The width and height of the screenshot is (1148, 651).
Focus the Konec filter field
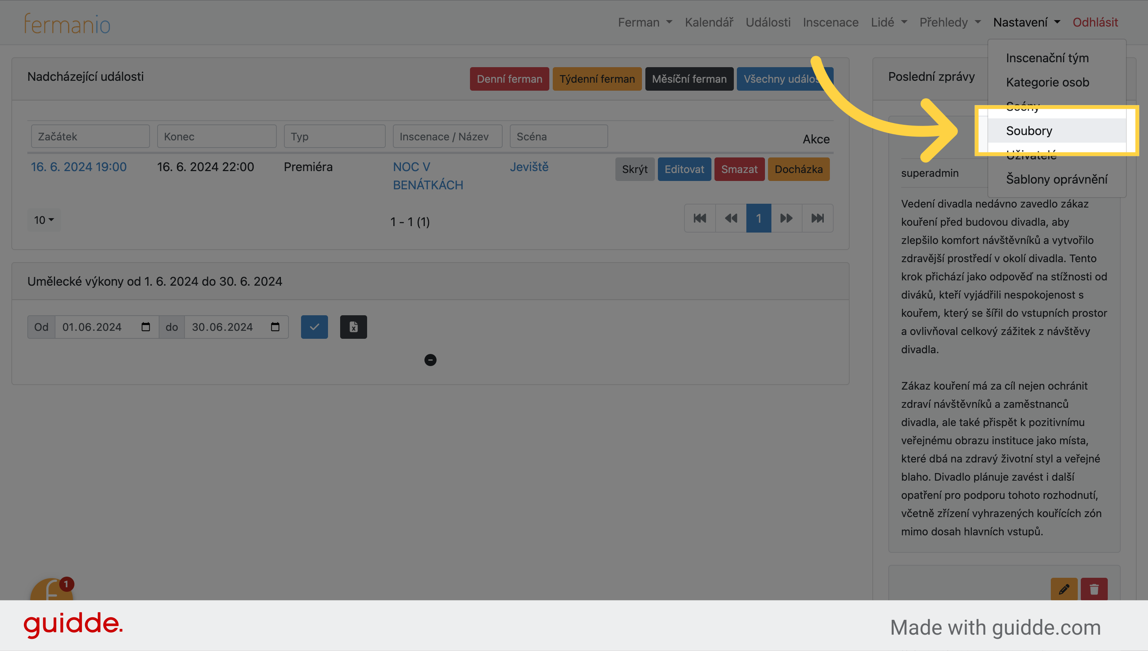(x=216, y=136)
